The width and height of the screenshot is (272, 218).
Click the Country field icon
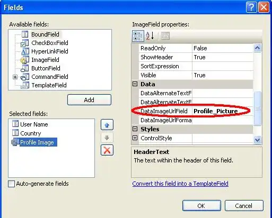[15, 133]
